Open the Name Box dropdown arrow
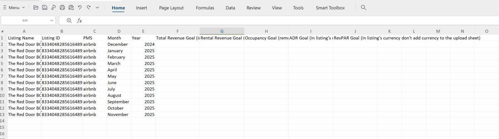This screenshot has width=499, height=139. coord(52,20)
